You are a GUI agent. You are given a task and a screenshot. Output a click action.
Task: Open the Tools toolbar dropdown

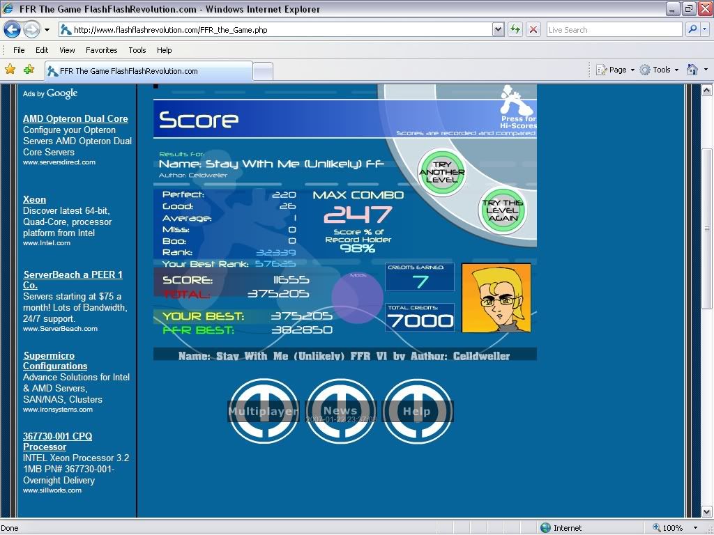659,70
